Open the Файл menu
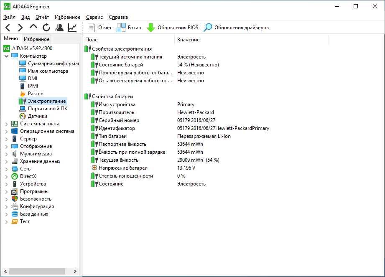 tap(9, 17)
